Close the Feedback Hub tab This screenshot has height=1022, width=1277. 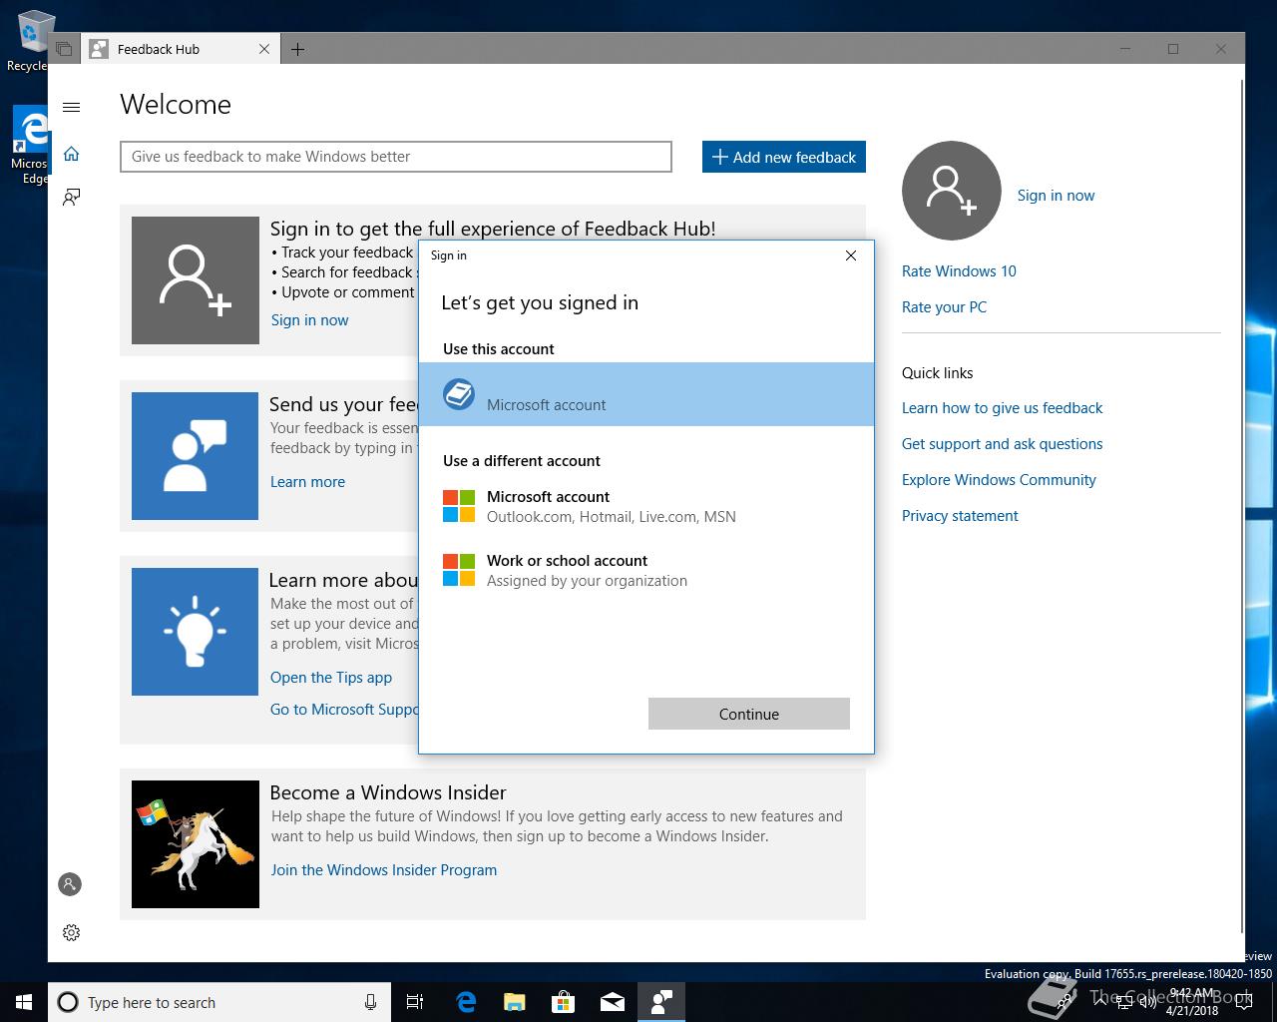coord(264,49)
